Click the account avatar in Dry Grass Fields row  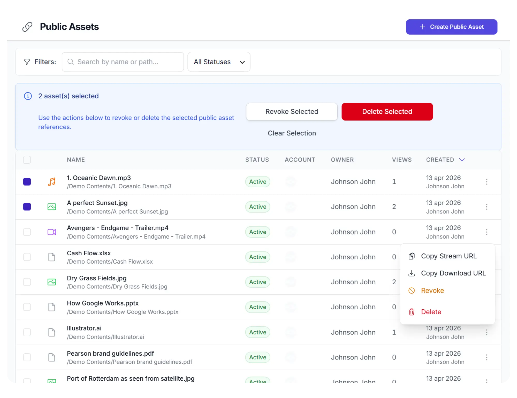[291, 282]
